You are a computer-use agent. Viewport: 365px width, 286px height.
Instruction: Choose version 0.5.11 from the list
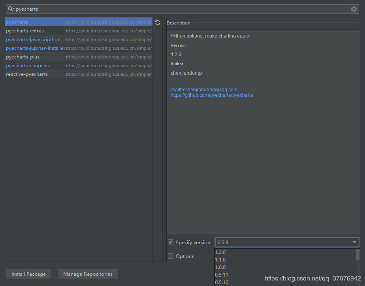[285, 275]
